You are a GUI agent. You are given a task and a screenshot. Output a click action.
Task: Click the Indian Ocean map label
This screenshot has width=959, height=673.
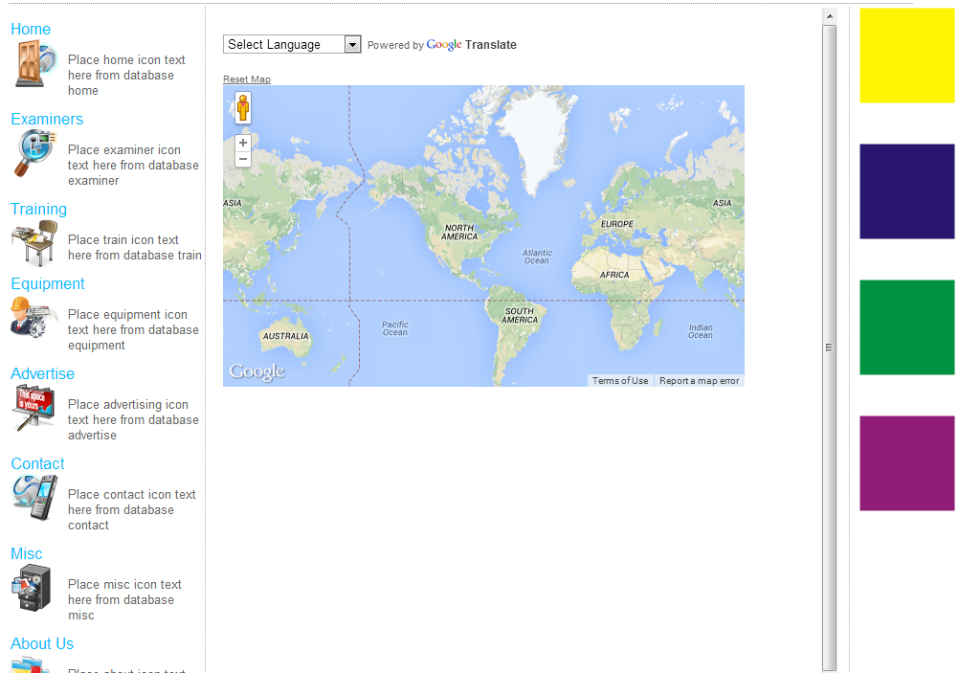(701, 331)
